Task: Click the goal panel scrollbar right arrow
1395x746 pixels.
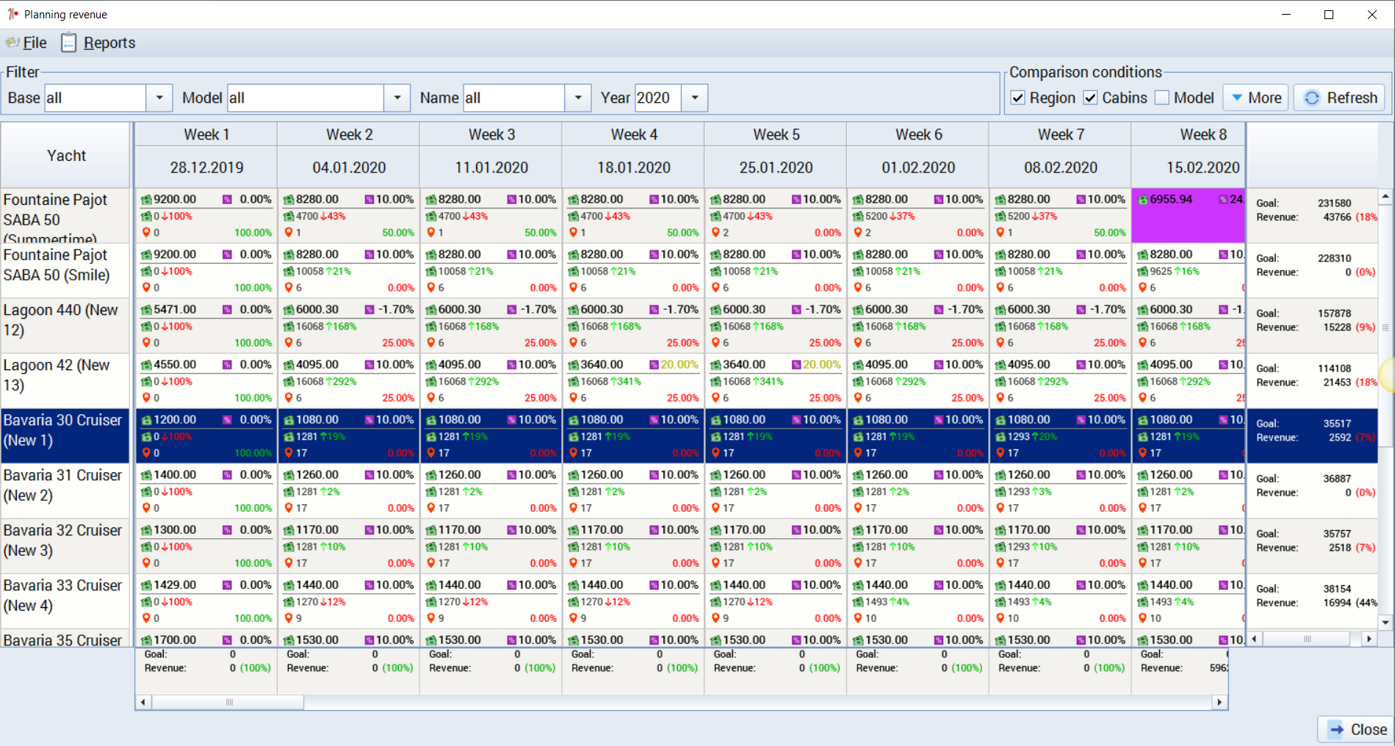Action: tap(1369, 639)
